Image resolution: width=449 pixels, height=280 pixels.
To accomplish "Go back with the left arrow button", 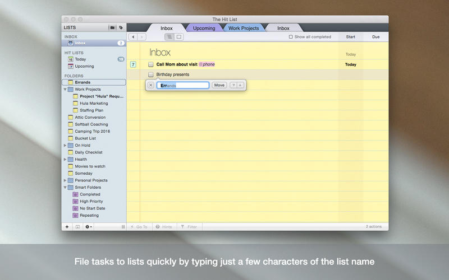I will (133, 36).
